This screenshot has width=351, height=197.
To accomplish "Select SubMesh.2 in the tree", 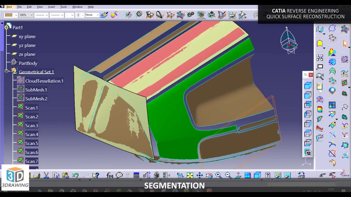I will [x=36, y=99].
